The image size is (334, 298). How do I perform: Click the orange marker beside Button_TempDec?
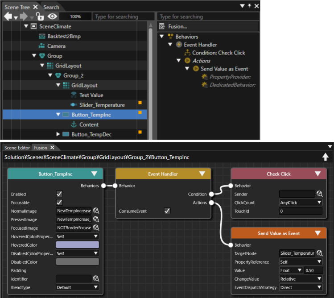click(x=140, y=132)
